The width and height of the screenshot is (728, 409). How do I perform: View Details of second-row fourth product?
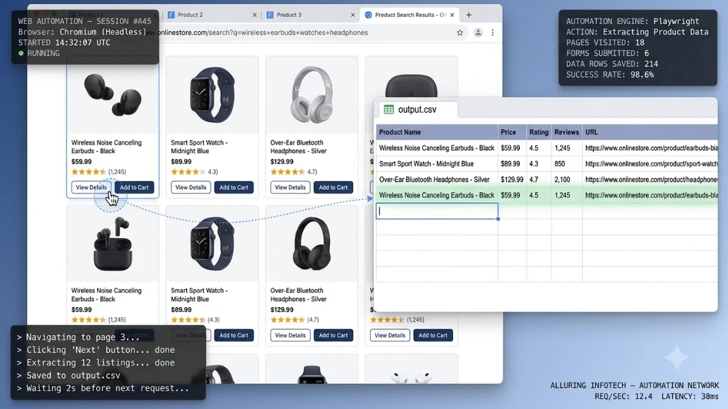[389, 335]
